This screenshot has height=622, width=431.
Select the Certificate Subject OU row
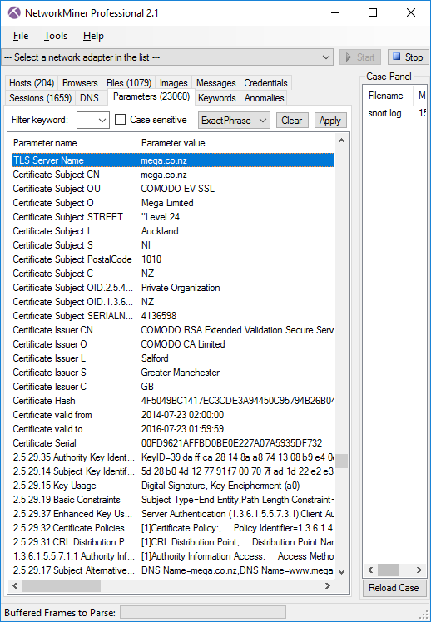(x=173, y=189)
